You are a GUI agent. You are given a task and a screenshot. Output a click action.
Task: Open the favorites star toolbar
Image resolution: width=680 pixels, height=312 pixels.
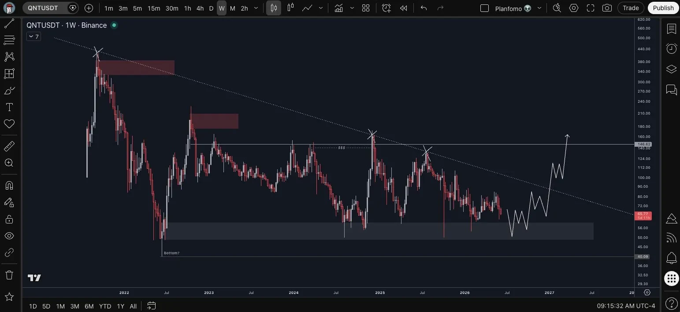point(9,297)
